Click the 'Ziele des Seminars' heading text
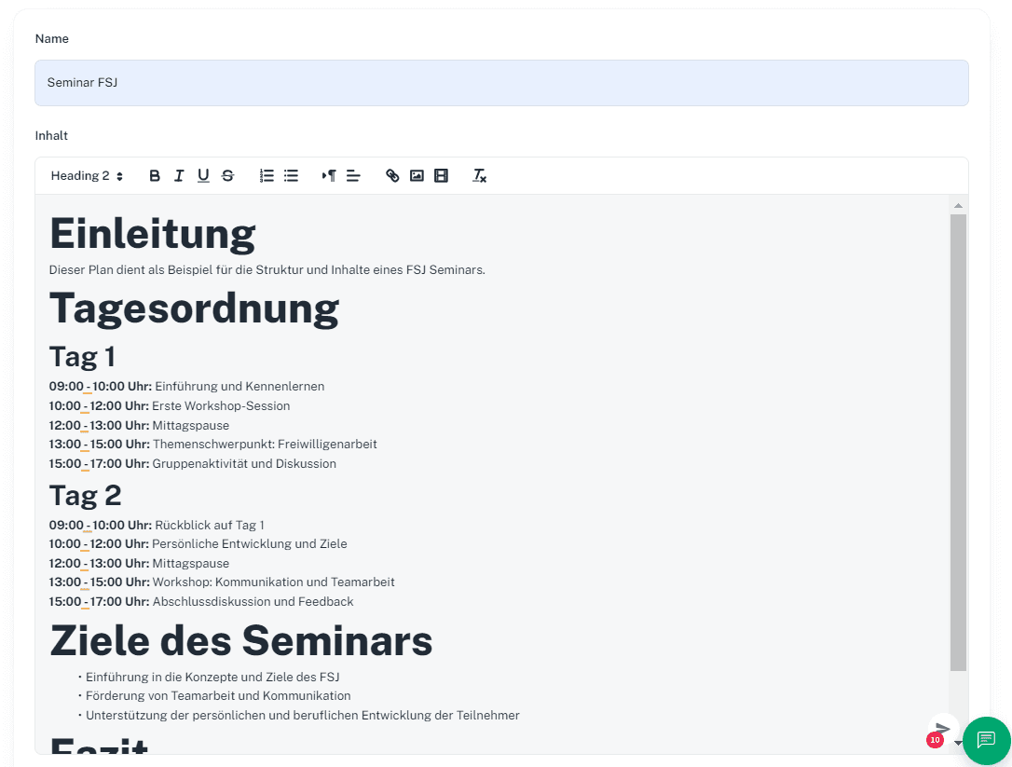 [240, 640]
